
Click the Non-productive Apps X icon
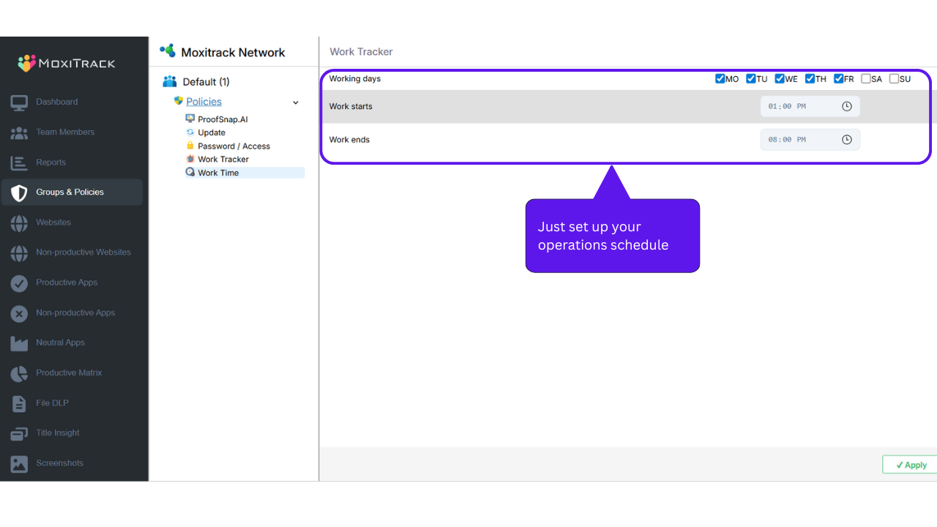point(19,313)
